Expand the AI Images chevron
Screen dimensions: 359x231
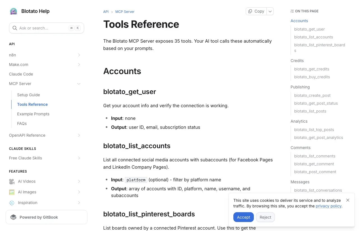pos(79,192)
